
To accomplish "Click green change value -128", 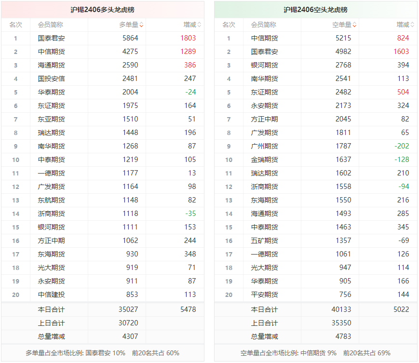I will point(402,160).
